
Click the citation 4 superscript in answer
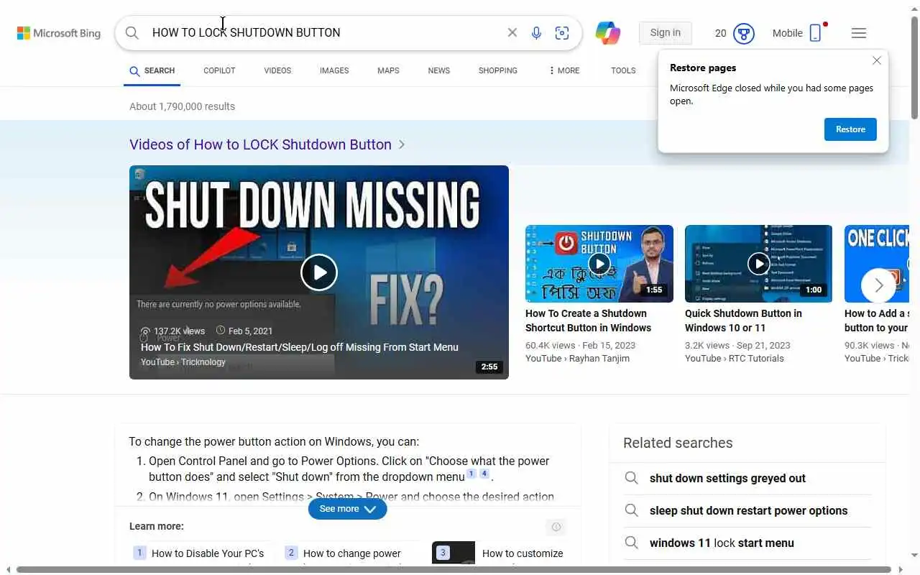point(484,474)
